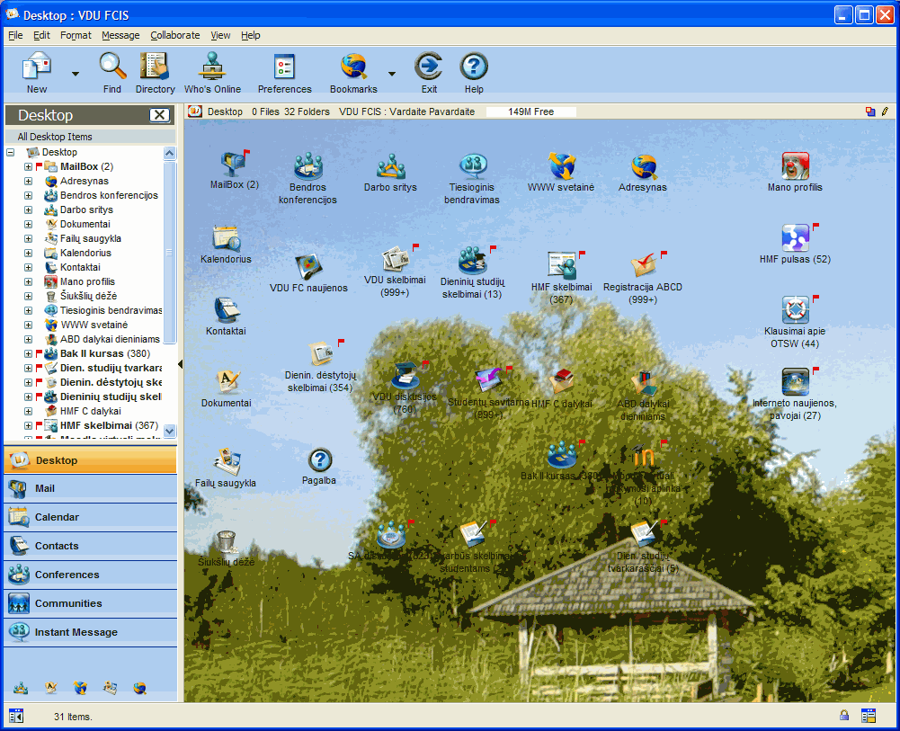Open Kalendorius icon on desktop
This screenshot has height=731, width=900.
[226, 239]
